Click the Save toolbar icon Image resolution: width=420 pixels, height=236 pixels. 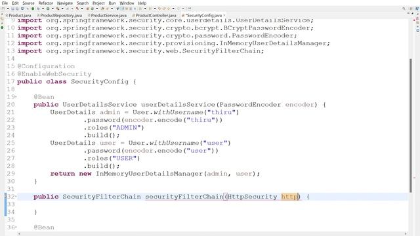pyautogui.click(x=12, y=9)
